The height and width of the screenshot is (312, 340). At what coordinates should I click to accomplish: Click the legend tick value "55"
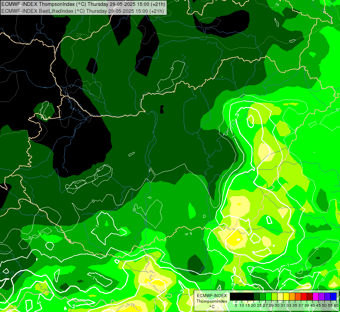coord(331,305)
